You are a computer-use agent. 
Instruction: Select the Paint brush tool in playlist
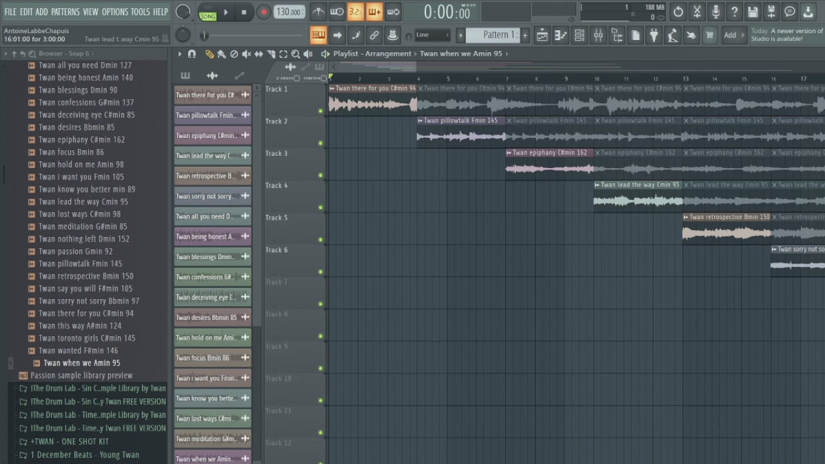tap(222, 54)
